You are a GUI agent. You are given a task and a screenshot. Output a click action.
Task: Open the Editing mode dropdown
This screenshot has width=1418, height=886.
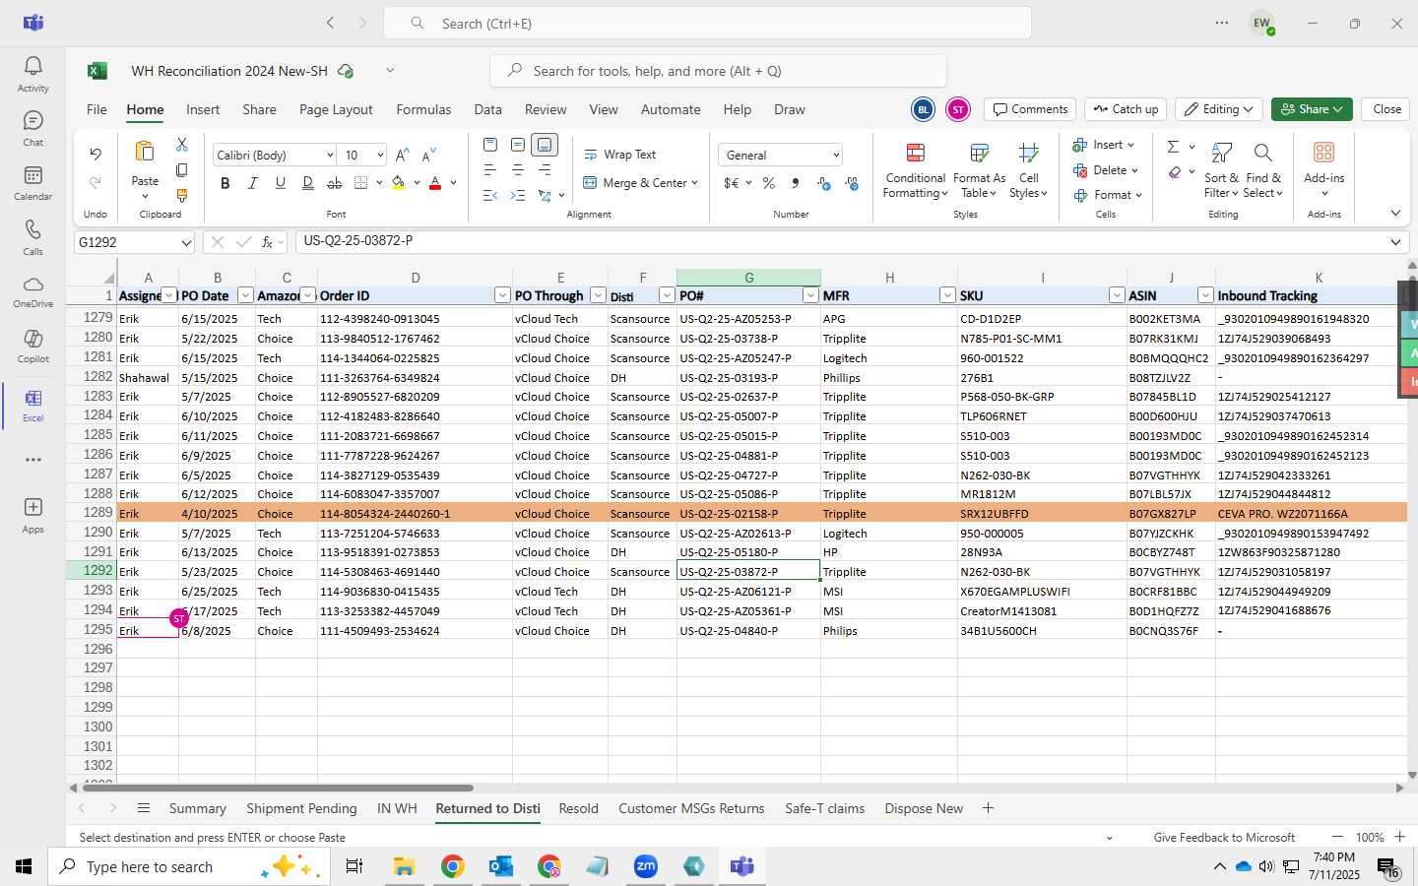(1219, 109)
